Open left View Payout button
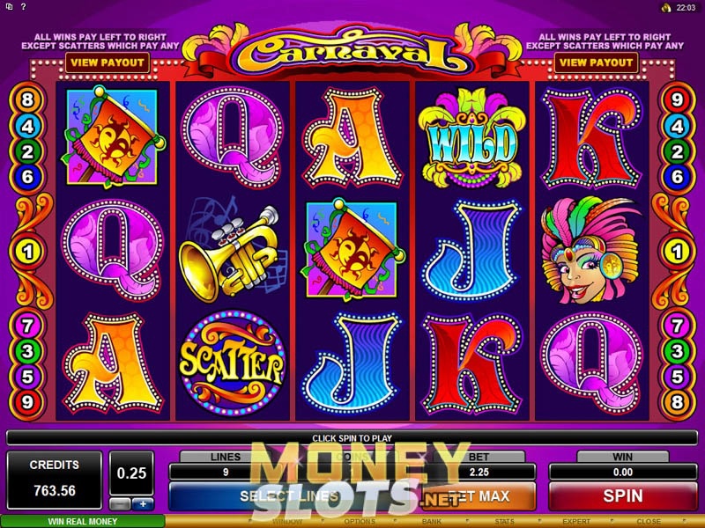Screen dimensions: 705x528 (108, 62)
